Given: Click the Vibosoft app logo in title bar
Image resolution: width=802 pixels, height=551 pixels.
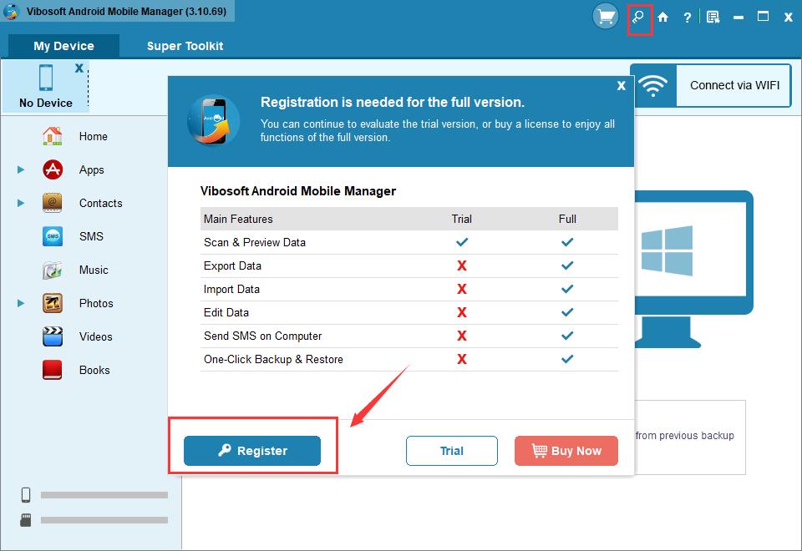Looking at the screenshot, I should coord(11,11).
